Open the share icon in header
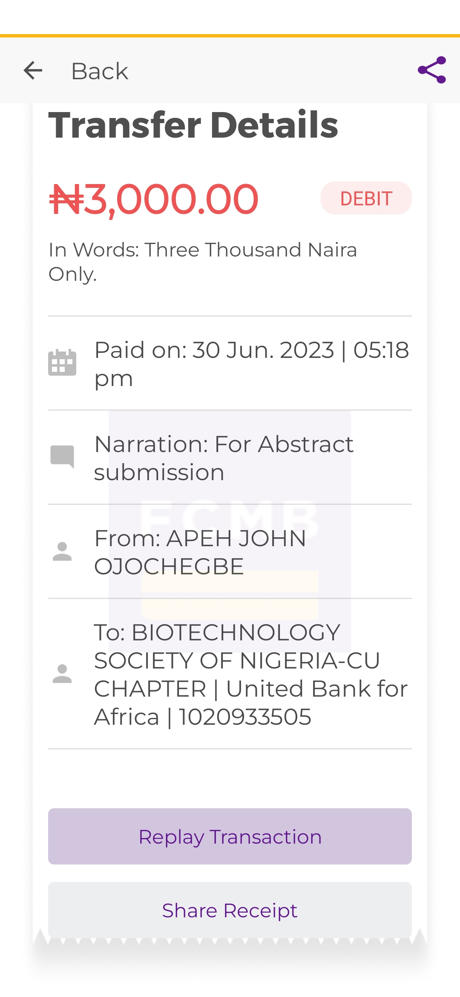This screenshot has width=460, height=997. 431,70
